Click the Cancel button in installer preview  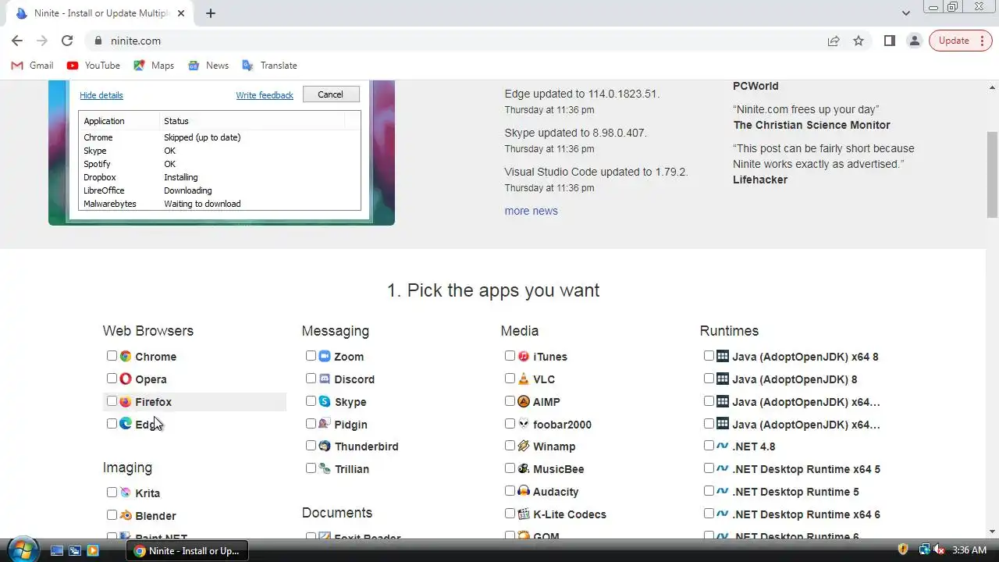point(331,94)
